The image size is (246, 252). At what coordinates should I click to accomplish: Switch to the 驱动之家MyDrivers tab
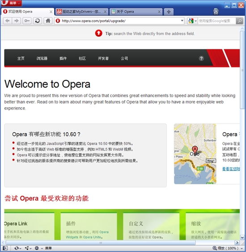click(82, 12)
